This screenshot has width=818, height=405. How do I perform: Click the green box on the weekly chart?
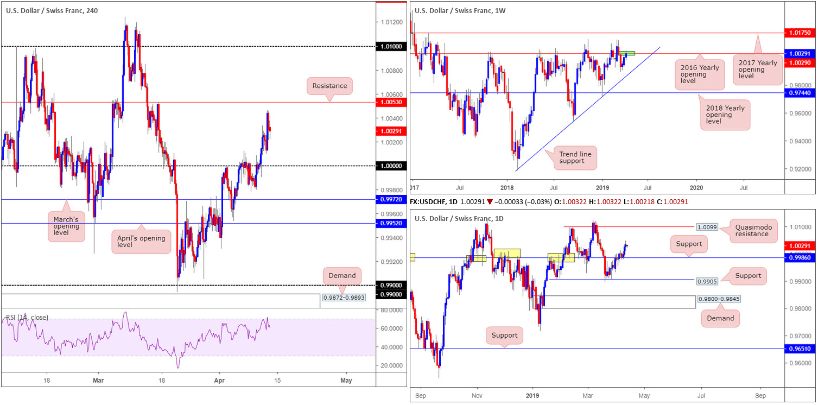[627, 53]
